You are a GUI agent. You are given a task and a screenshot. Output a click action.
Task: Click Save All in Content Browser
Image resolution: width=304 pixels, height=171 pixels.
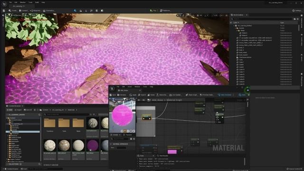[x=28, y=110]
